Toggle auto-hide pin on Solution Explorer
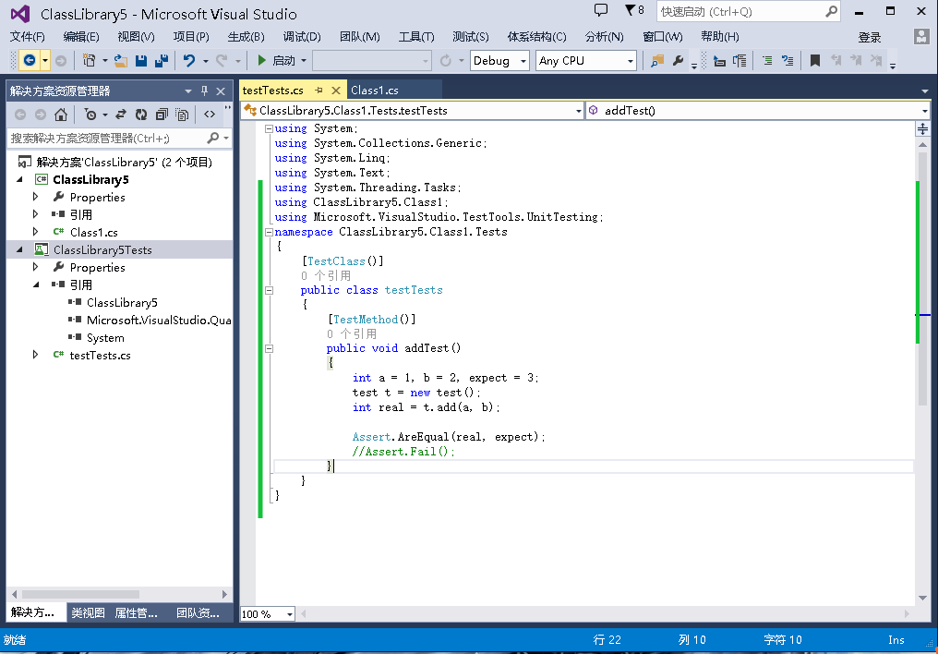This screenshot has height=654, width=938. coord(205,91)
